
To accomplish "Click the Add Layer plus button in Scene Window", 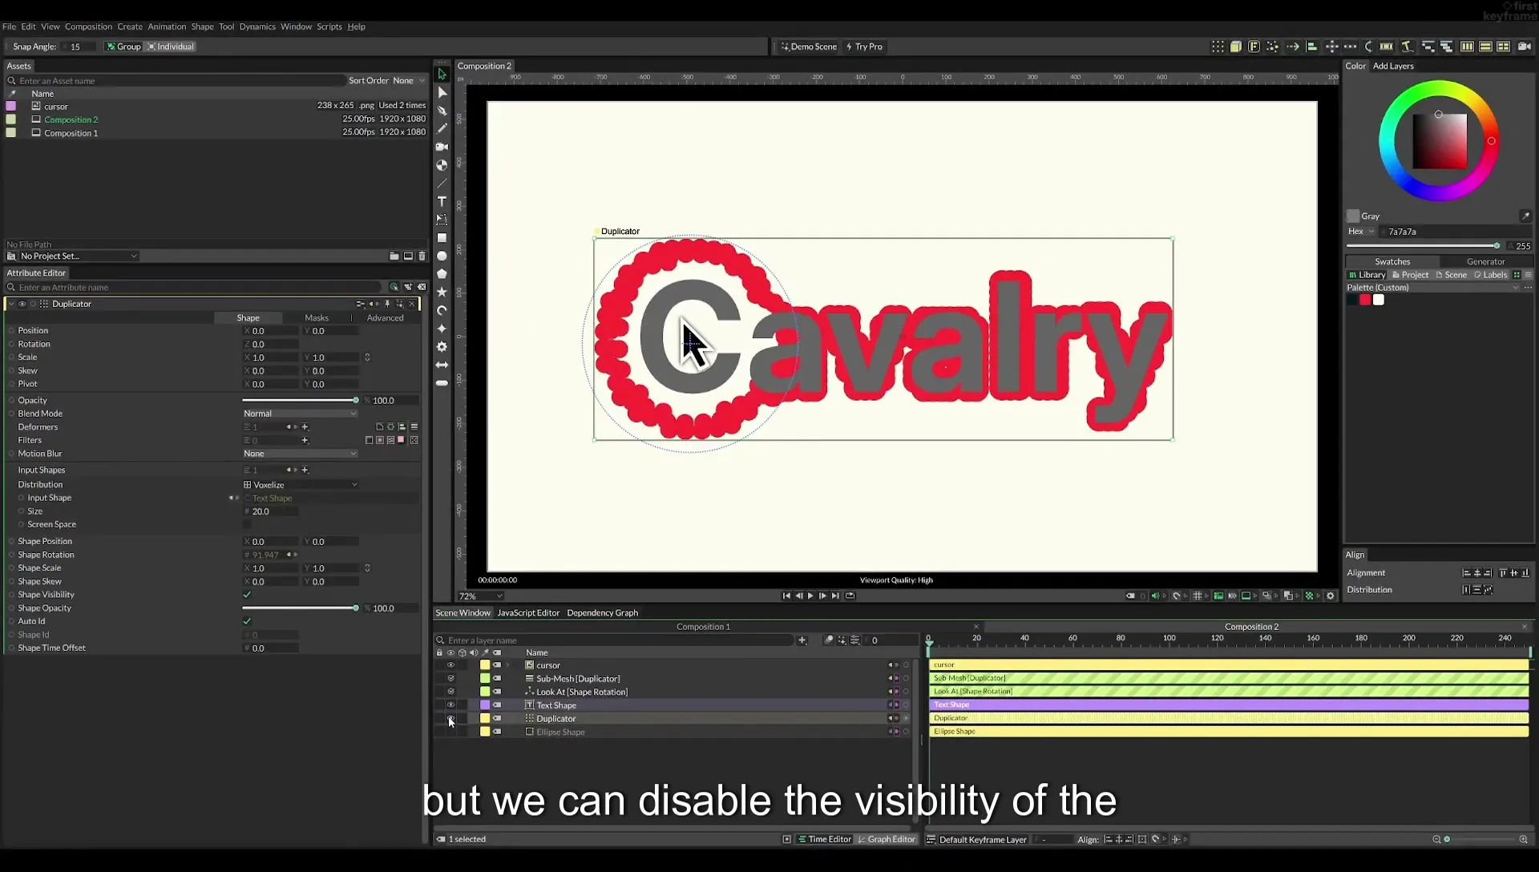I will pyautogui.click(x=802, y=640).
